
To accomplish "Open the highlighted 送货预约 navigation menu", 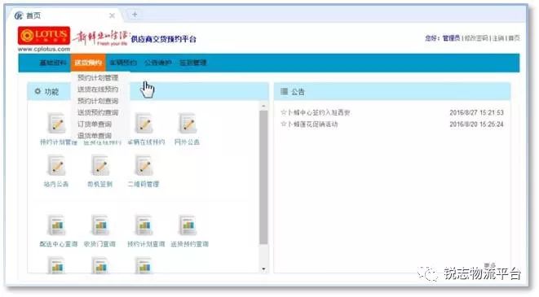I will coord(88,63).
